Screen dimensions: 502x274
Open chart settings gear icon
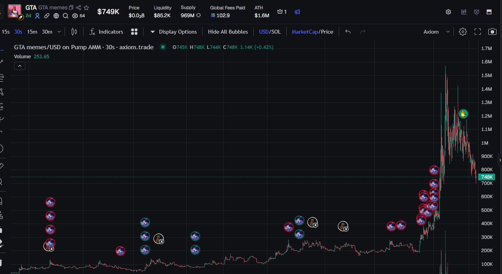pyautogui.click(x=463, y=32)
